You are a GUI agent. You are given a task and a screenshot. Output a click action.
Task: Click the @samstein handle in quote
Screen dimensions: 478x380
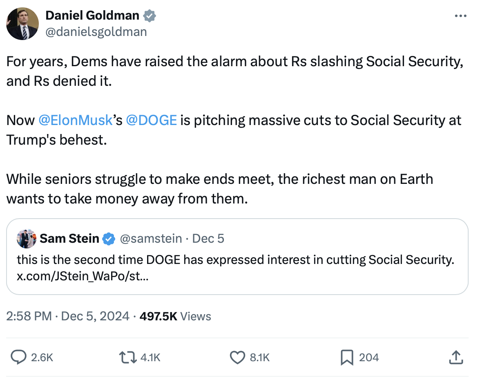point(151,238)
